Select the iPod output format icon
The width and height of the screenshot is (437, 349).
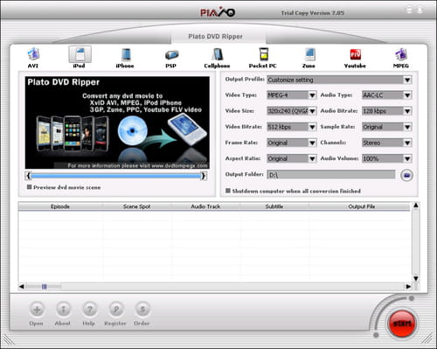80,54
